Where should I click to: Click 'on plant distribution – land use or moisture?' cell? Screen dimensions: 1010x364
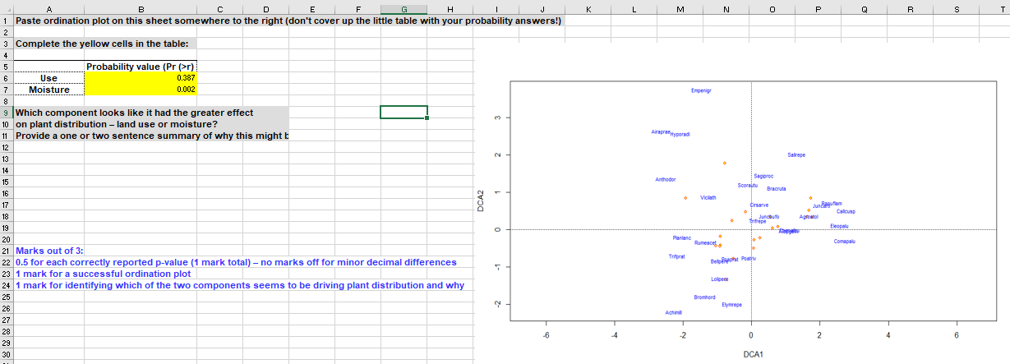(151, 124)
